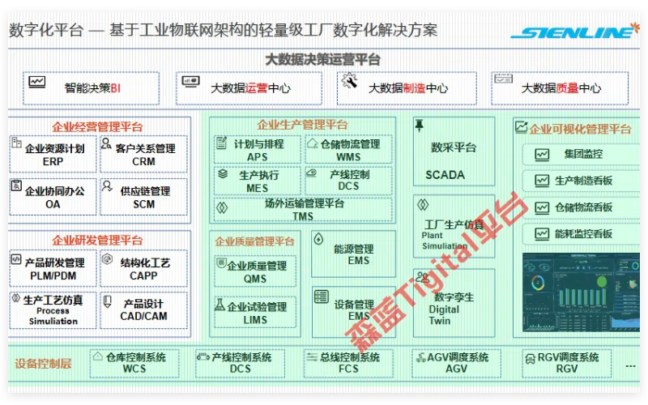
Task: Click the SIENLINE logo
Action: [573, 32]
